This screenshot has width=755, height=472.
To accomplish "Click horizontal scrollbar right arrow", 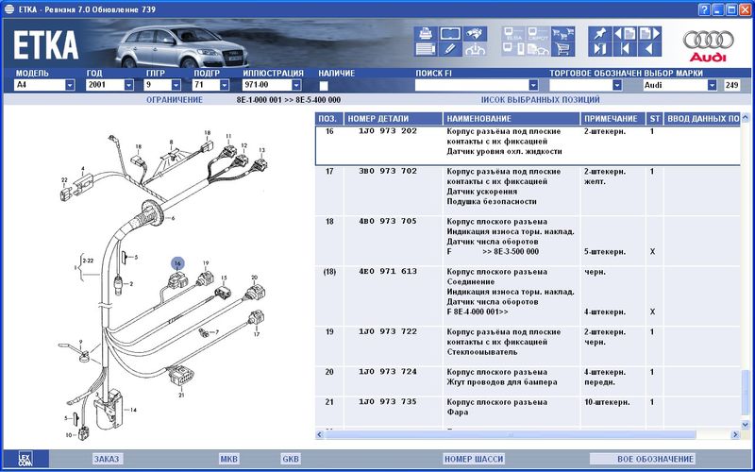I will [735, 435].
